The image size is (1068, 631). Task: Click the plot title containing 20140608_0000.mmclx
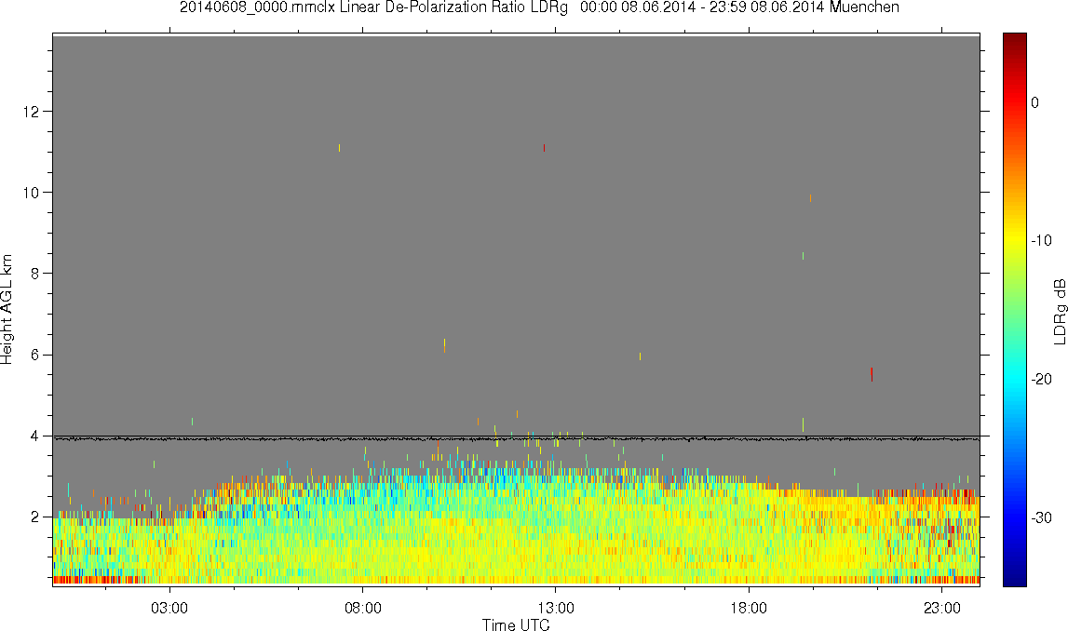[x=539, y=7]
